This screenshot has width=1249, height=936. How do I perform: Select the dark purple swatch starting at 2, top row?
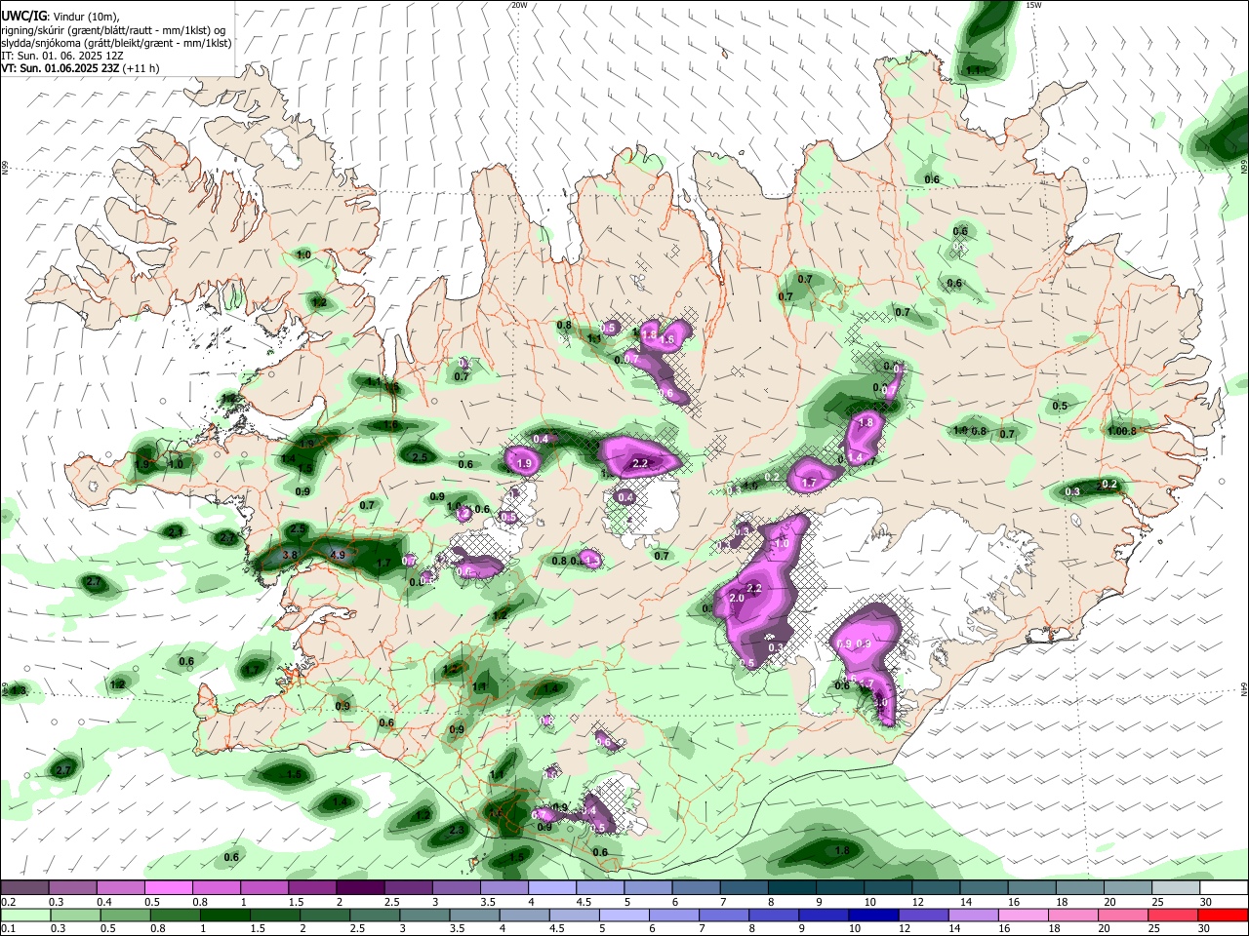(x=359, y=887)
